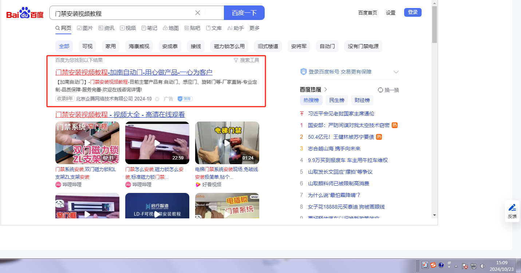The height and width of the screenshot is (273, 521).
Task: Open 志合越山海 携手向未来 headline
Action: [335, 149]
